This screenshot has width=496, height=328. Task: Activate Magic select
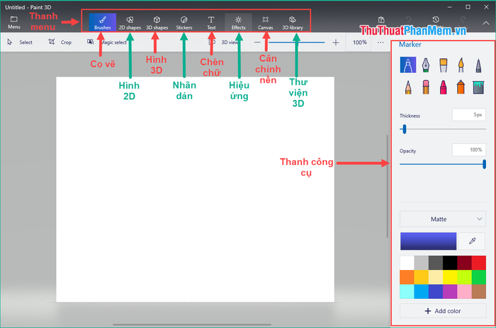pyautogui.click(x=107, y=42)
